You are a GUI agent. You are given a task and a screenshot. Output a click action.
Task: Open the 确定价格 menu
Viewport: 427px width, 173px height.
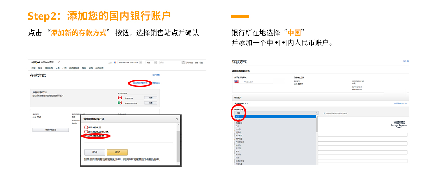click(x=49, y=67)
